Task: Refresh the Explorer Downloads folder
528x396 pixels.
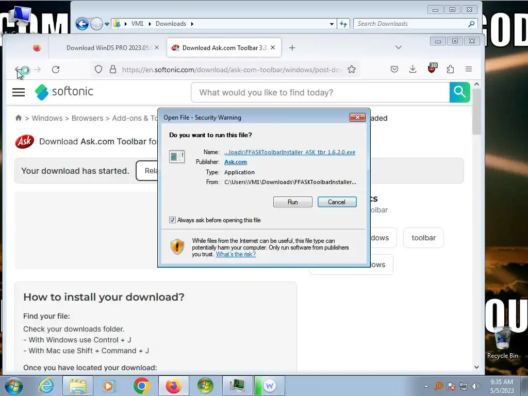Action: click(x=343, y=24)
